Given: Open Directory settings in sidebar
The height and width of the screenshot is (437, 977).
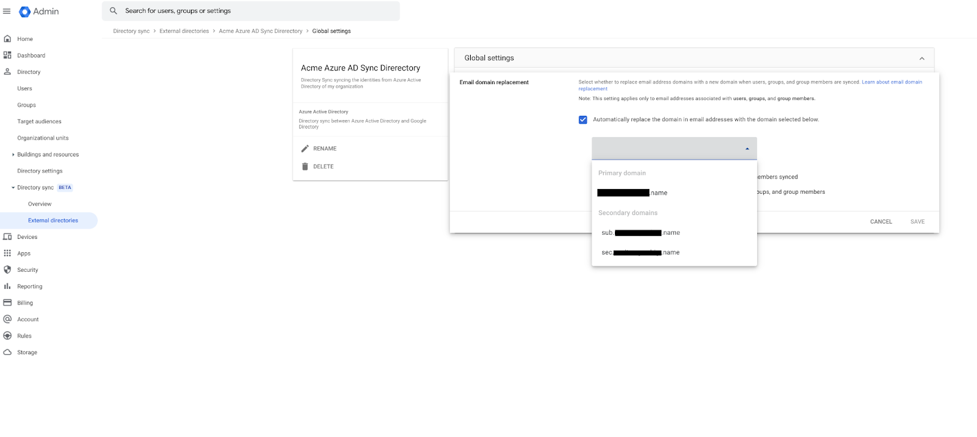Looking at the screenshot, I should coord(40,171).
